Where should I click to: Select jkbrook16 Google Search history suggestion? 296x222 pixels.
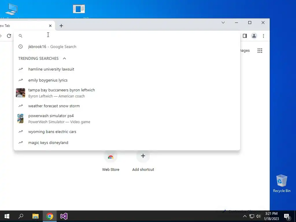pyautogui.click(x=127, y=47)
